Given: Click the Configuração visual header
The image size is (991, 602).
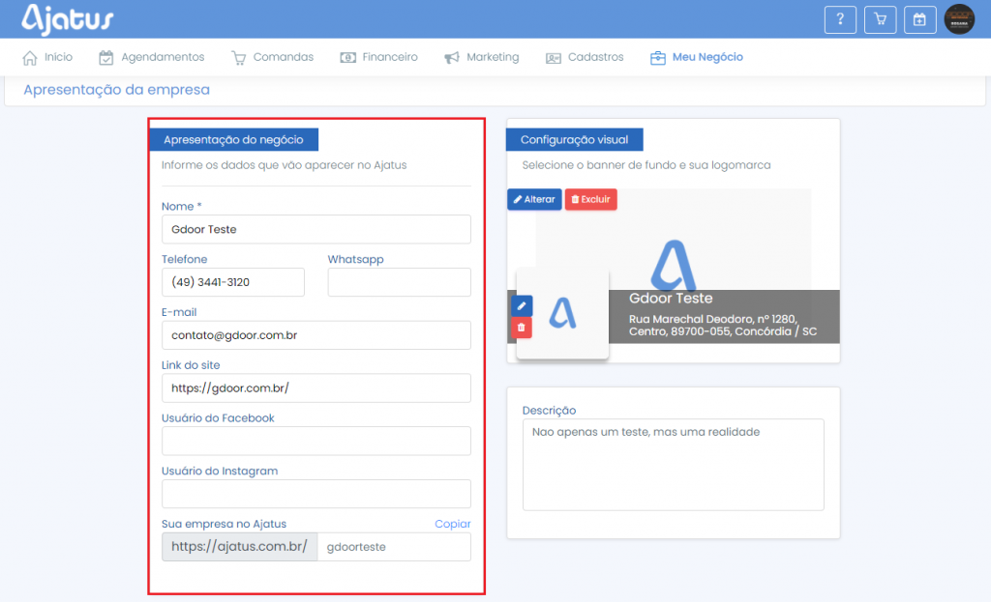Looking at the screenshot, I should pos(575,139).
